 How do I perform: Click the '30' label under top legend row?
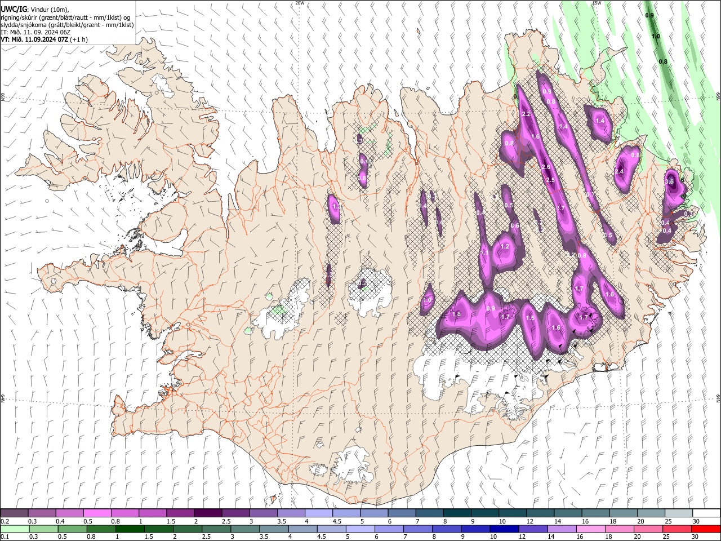coord(696,521)
